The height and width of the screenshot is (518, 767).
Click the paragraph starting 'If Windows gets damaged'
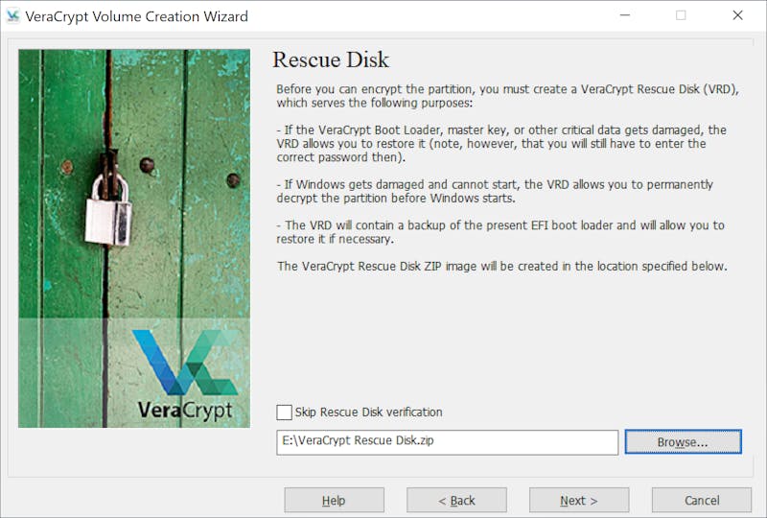point(495,192)
